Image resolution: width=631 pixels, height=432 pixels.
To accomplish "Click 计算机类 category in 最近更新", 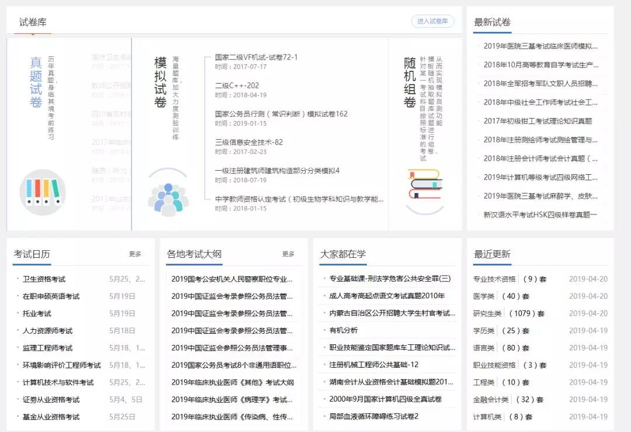I will [x=487, y=417].
